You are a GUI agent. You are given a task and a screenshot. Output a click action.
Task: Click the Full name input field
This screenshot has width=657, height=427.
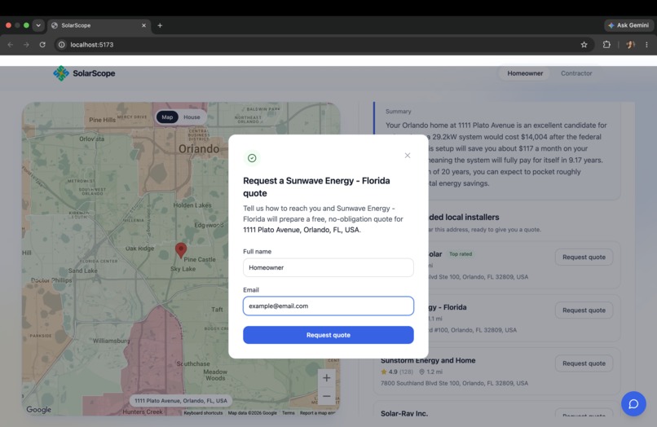tap(328, 267)
